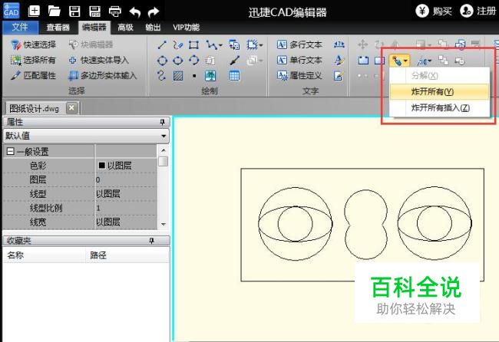Click the text style icon beside 单行文本
Viewport: 499px width, 342px height.
pyautogui.click(x=339, y=60)
